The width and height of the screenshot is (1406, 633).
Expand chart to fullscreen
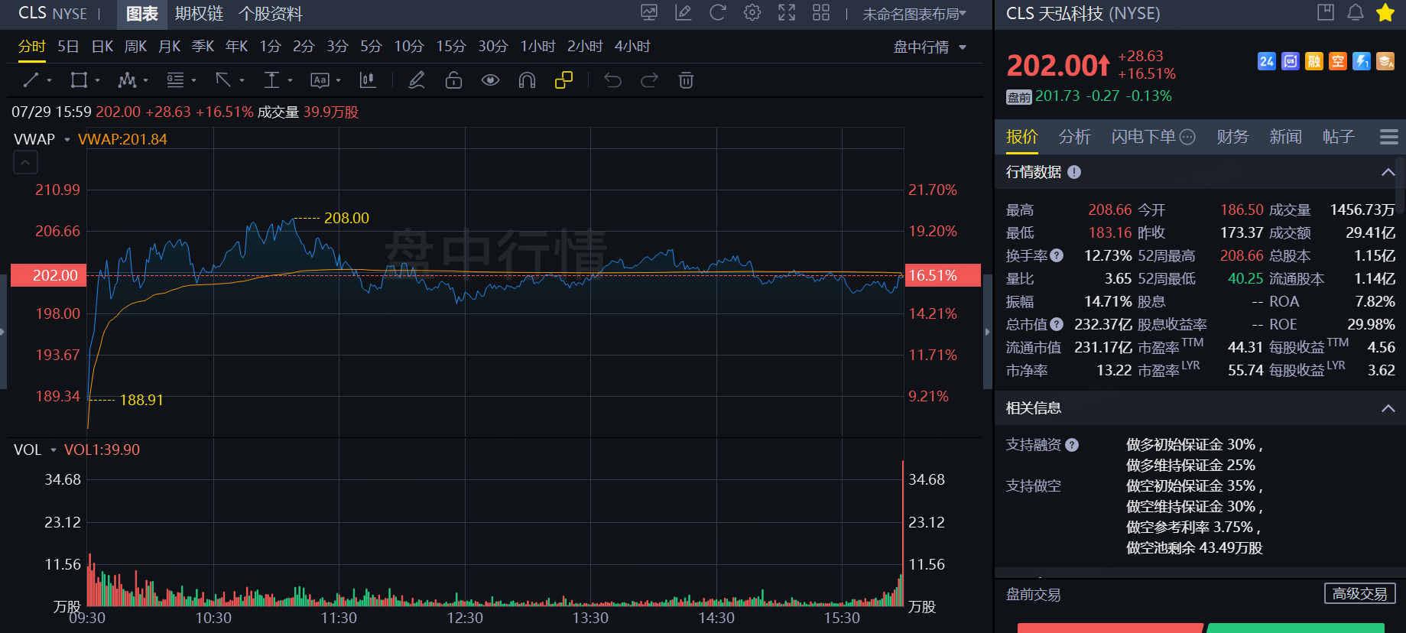pos(787,12)
